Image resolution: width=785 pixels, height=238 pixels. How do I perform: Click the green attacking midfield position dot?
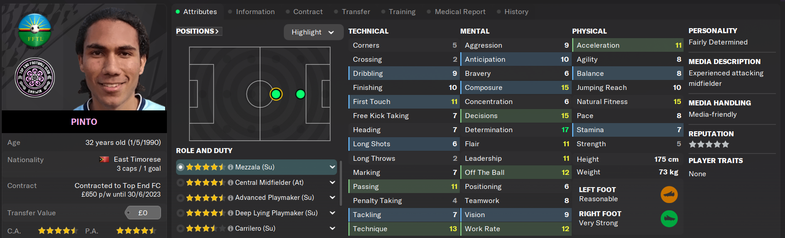tap(300, 94)
